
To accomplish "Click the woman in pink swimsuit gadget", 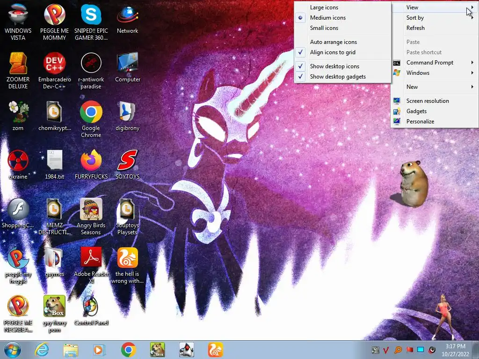I will (x=443, y=317).
